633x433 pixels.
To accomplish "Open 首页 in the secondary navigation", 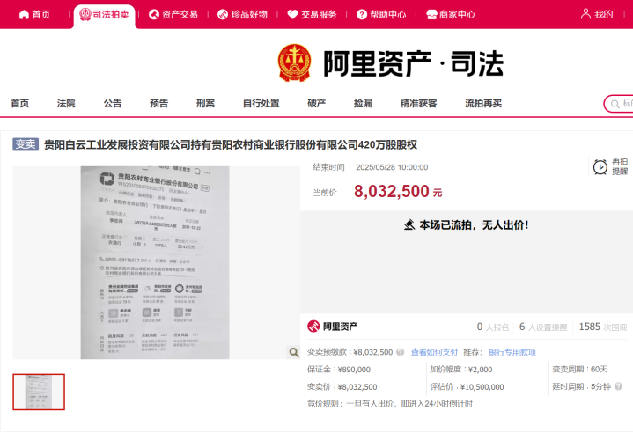I will pos(19,103).
